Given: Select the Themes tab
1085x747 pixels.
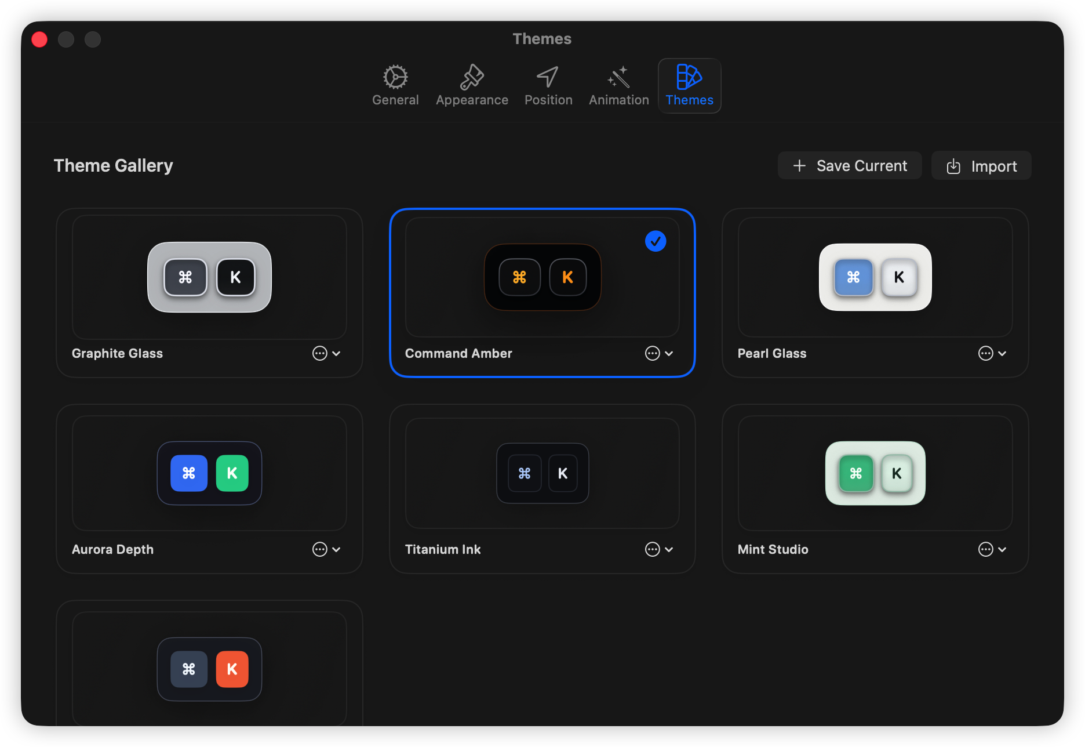Looking at the screenshot, I should point(689,86).
